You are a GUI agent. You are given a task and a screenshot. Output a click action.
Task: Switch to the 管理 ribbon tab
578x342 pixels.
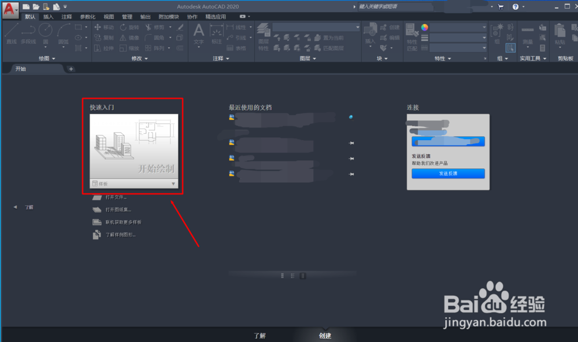tap(127, 17)
